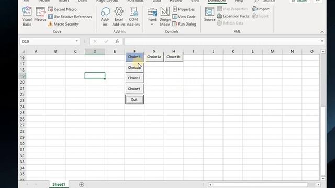Screen dimensions: 335x188
Task: Click the Choice2 button
Action: (134, 67)
